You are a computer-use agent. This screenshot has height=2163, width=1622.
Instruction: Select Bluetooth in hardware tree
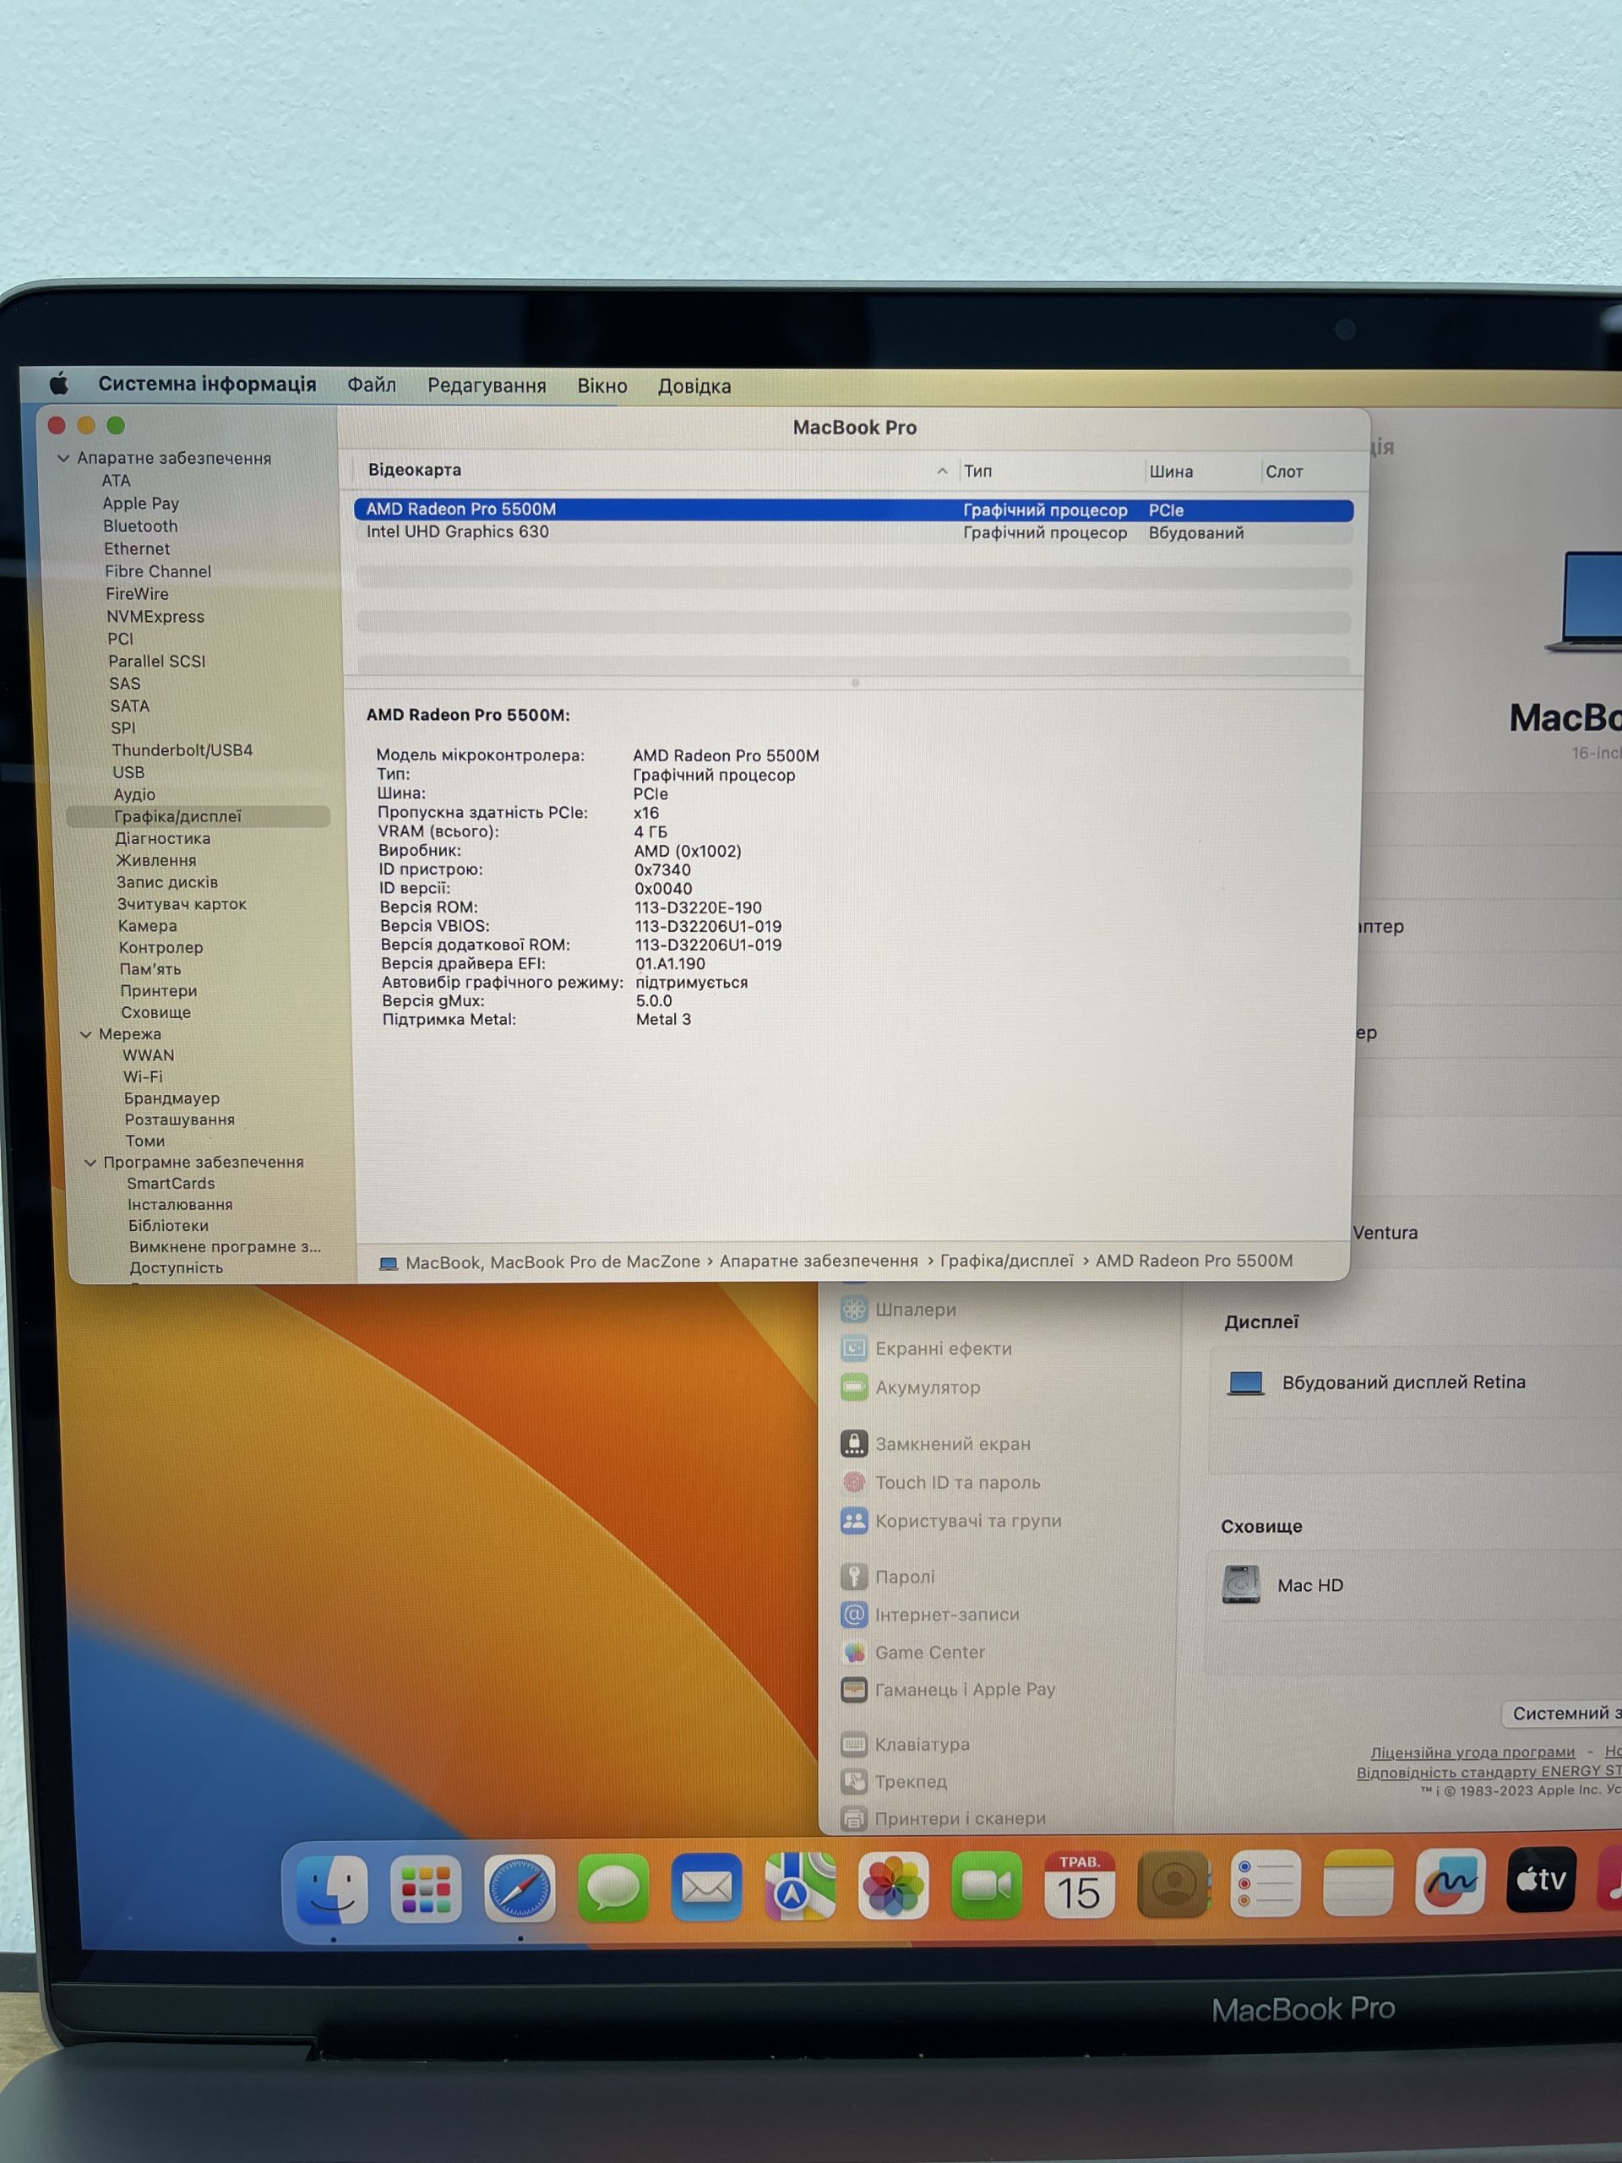click(x=139, y=526)
